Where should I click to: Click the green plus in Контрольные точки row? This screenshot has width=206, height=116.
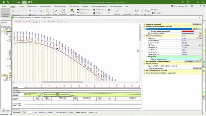coord(197,62)
